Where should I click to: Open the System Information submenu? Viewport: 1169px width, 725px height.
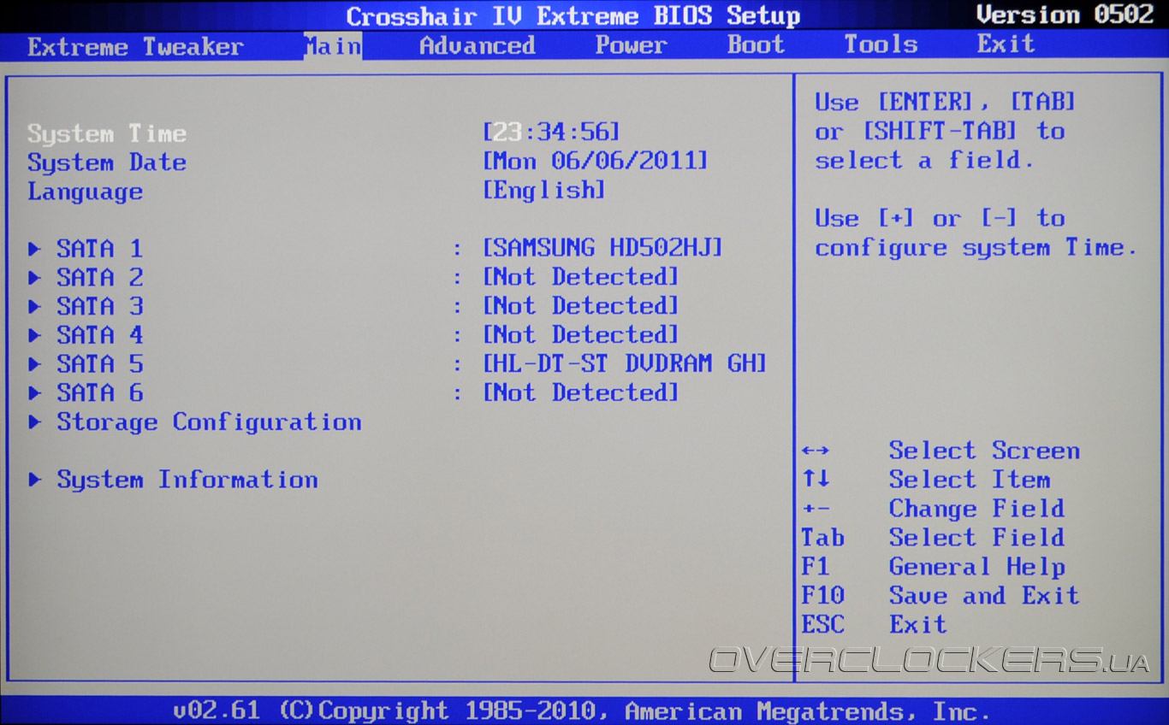click(x=187, y=480)
